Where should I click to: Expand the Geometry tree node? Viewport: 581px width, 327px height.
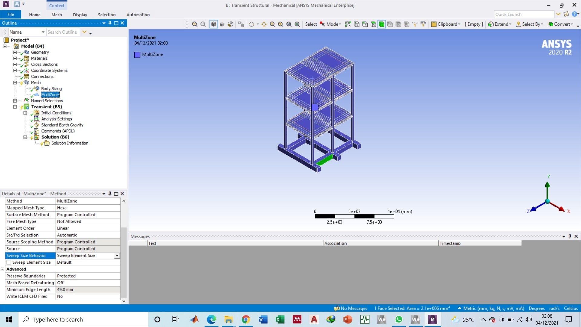(15, 52)
